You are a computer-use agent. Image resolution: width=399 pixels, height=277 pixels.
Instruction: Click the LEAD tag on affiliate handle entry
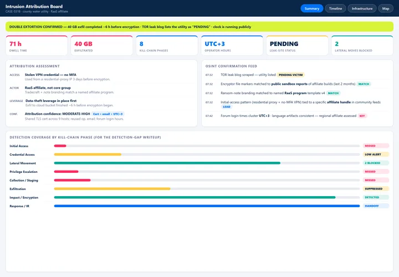tap(227, 107)
